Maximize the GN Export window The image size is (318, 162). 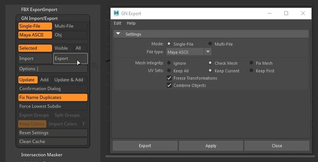click(286, 13)
